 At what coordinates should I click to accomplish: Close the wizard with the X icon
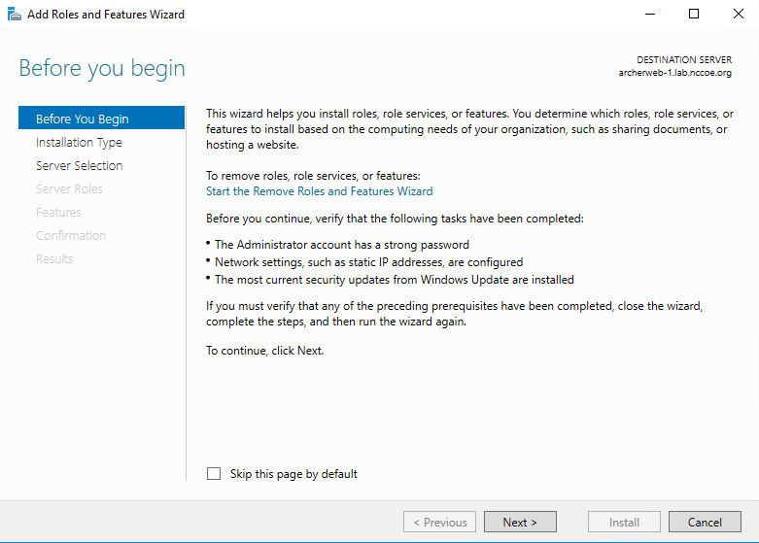pos(739,14)
